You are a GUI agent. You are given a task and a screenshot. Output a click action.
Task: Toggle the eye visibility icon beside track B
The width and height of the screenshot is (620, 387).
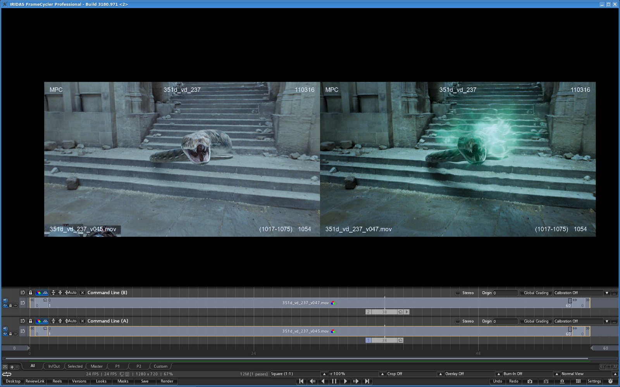click(x=5, y=305)
